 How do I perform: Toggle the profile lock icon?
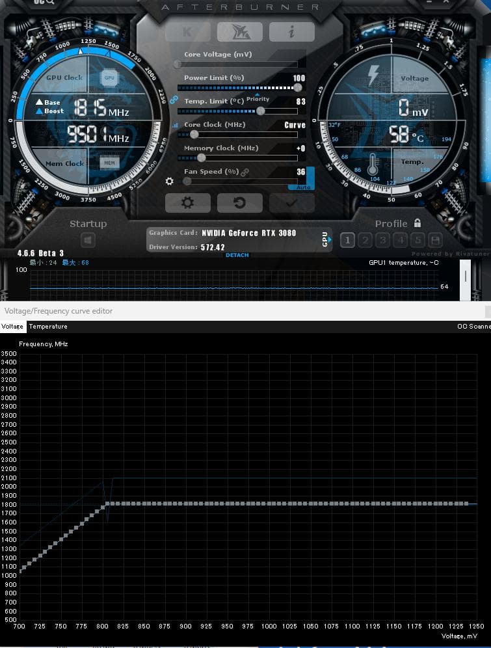point(418,223)
